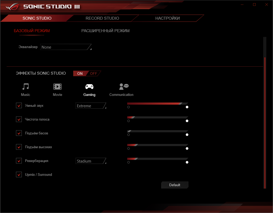The width and height of the screenshot is (273, 213).
Task: Set Умный звук slider to minimum dot
Action: pyautogui.click(x=129, y=107)
